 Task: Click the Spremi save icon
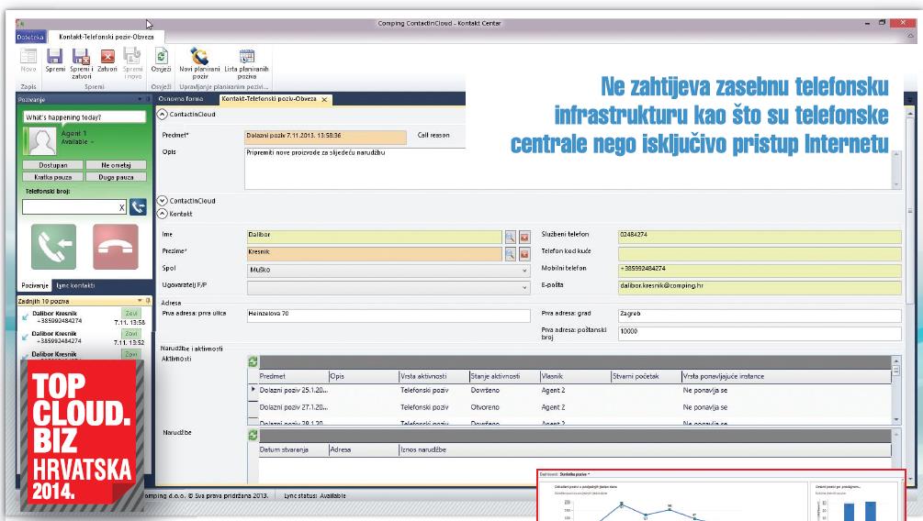[54, 57]
